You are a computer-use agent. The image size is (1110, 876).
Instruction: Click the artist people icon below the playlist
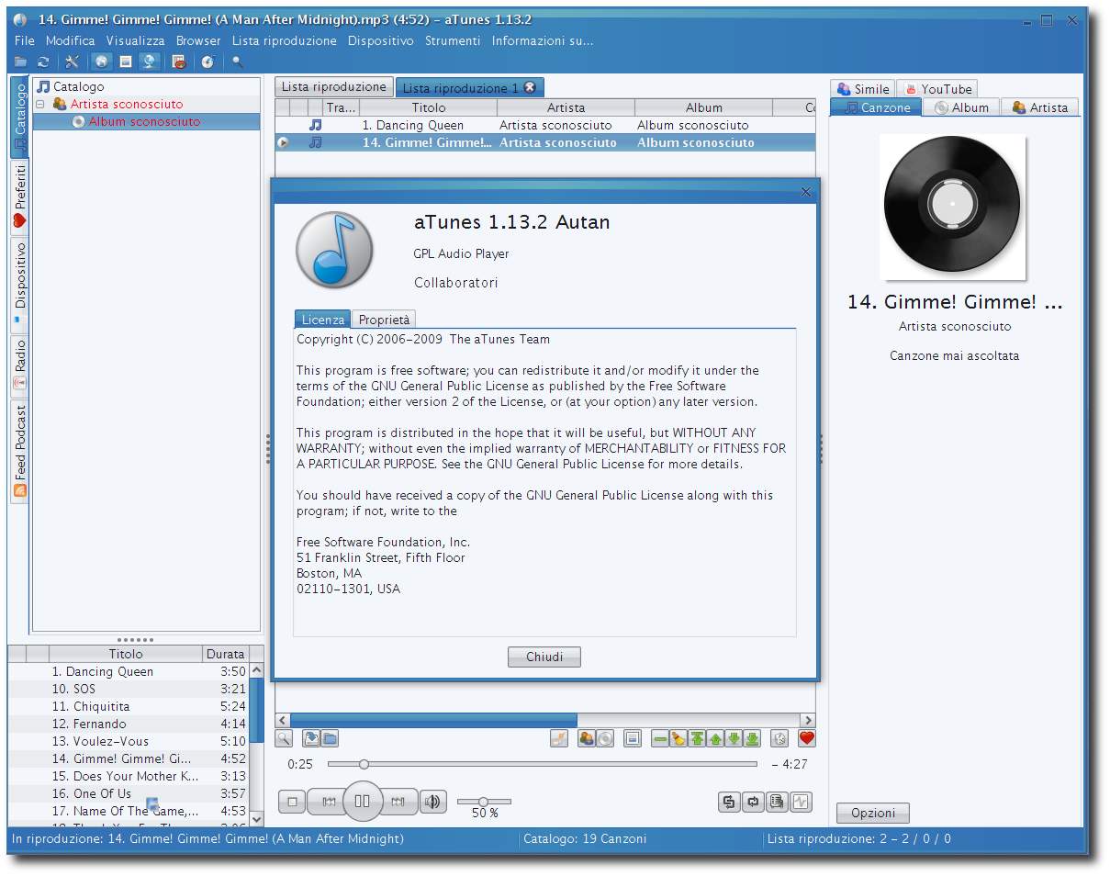[587, 738]
